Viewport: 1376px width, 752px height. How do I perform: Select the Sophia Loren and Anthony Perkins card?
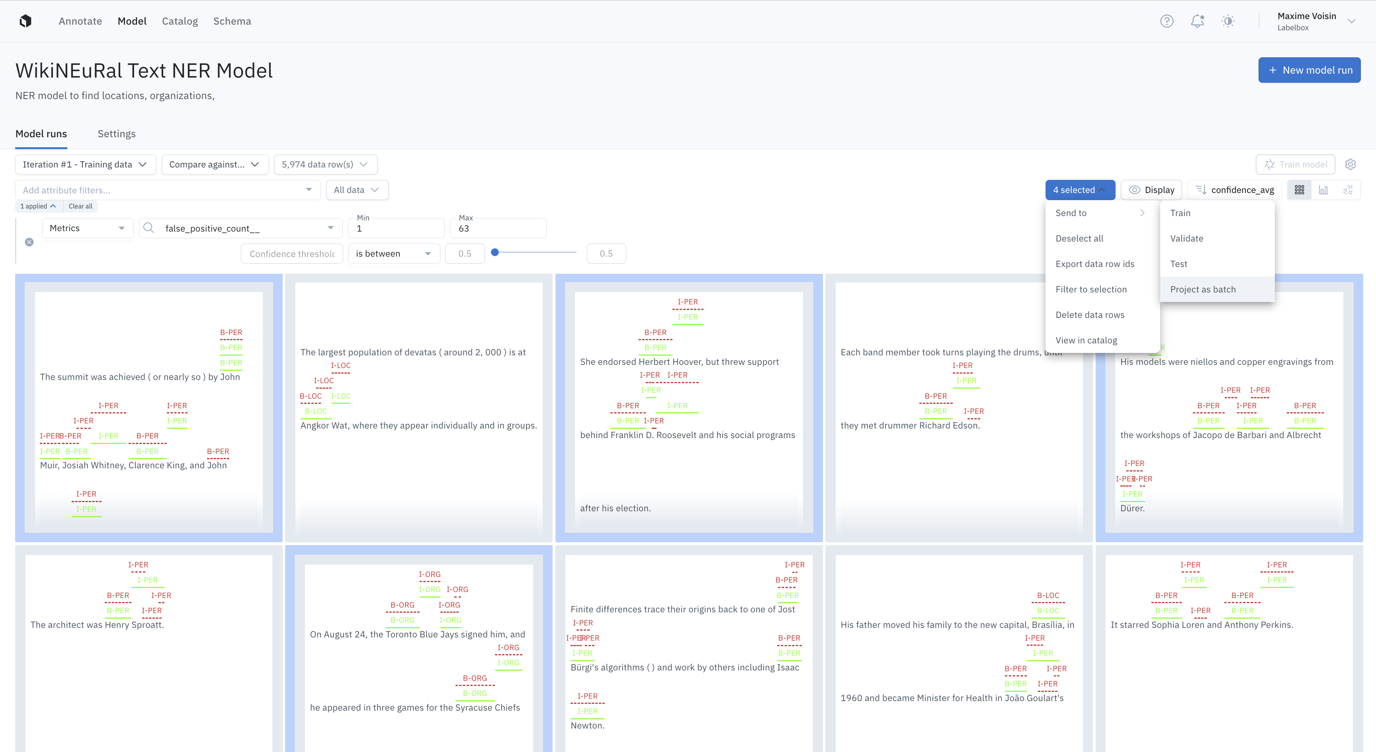pyautogui.click(x=1229, y=649)
